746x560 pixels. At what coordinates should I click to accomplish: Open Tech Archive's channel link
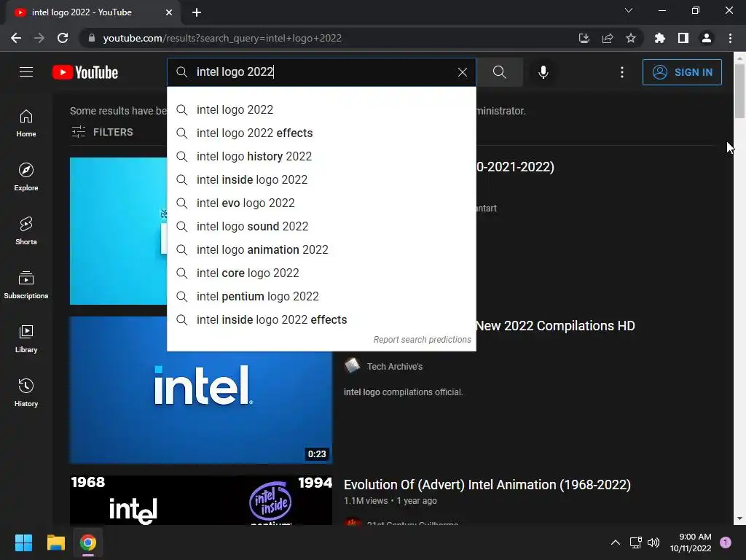point(394,366)
